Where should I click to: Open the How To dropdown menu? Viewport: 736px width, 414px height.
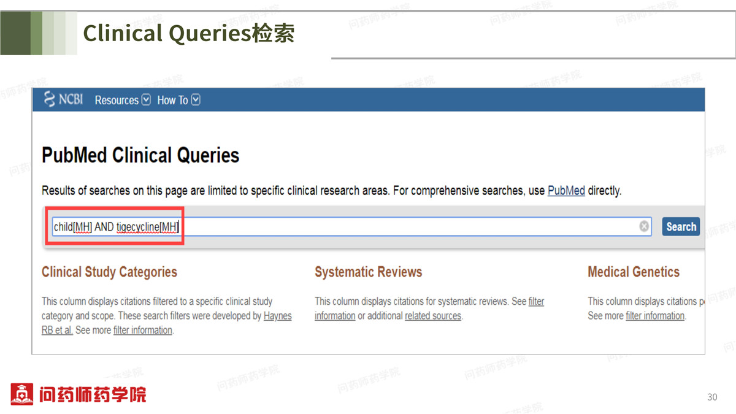tap(178, 100)
